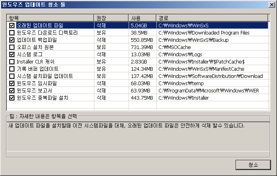Select the 윈도우즈 다운로드 디렉토리 item name
277x176 pixels.
47,33
